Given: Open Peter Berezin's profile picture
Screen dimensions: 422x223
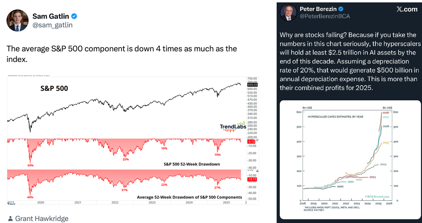Looking at the screenshot, I should 288,12.
